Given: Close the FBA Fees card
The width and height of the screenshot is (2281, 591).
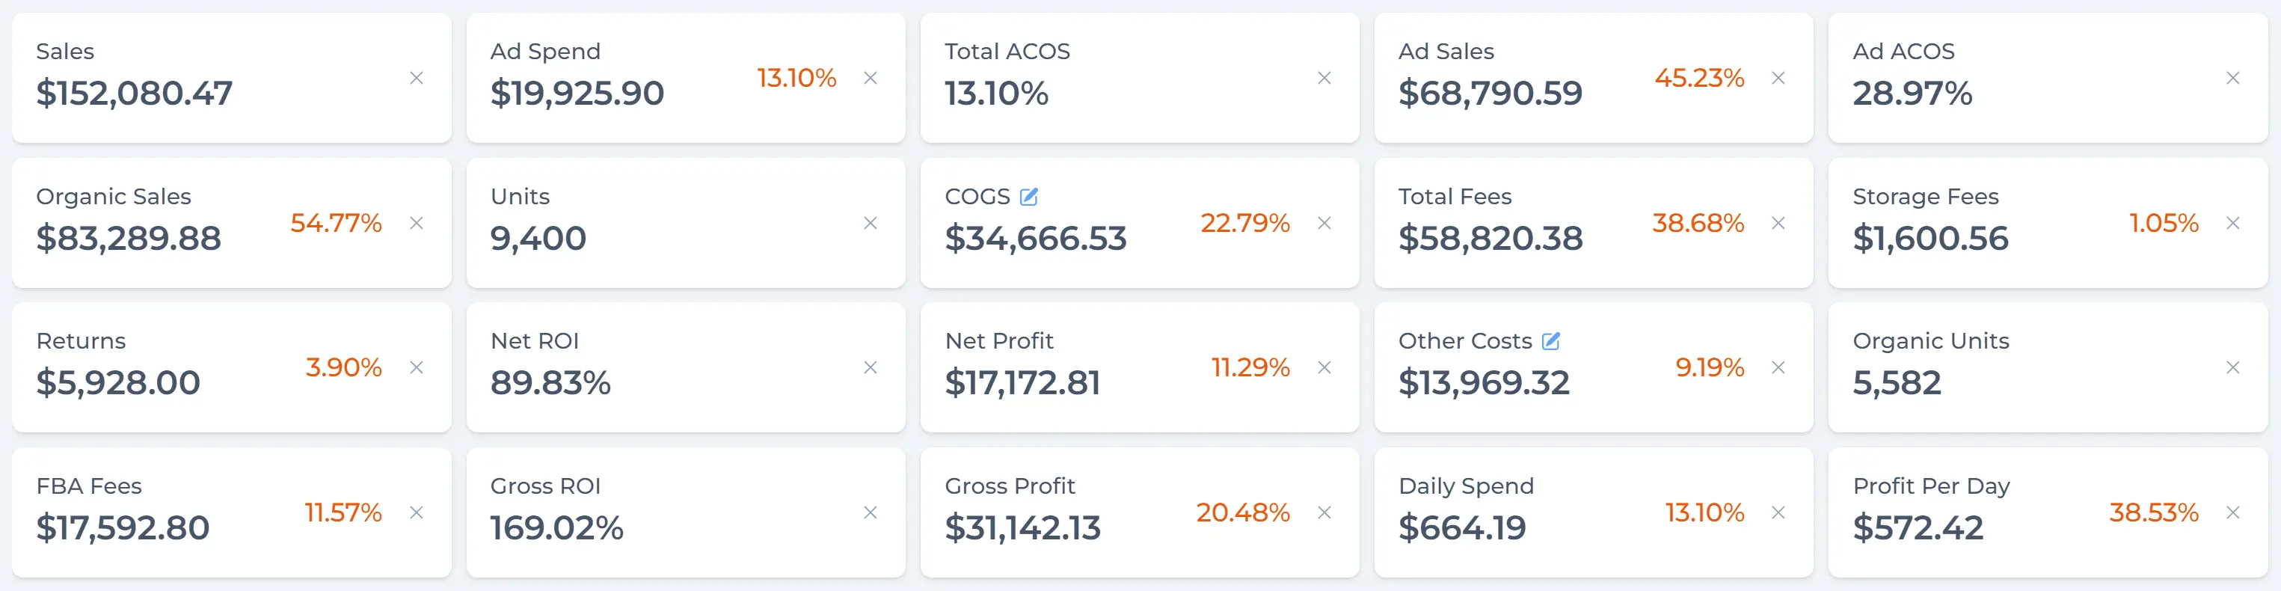Looking at the screenshot, I should click(x=416, y=513).
